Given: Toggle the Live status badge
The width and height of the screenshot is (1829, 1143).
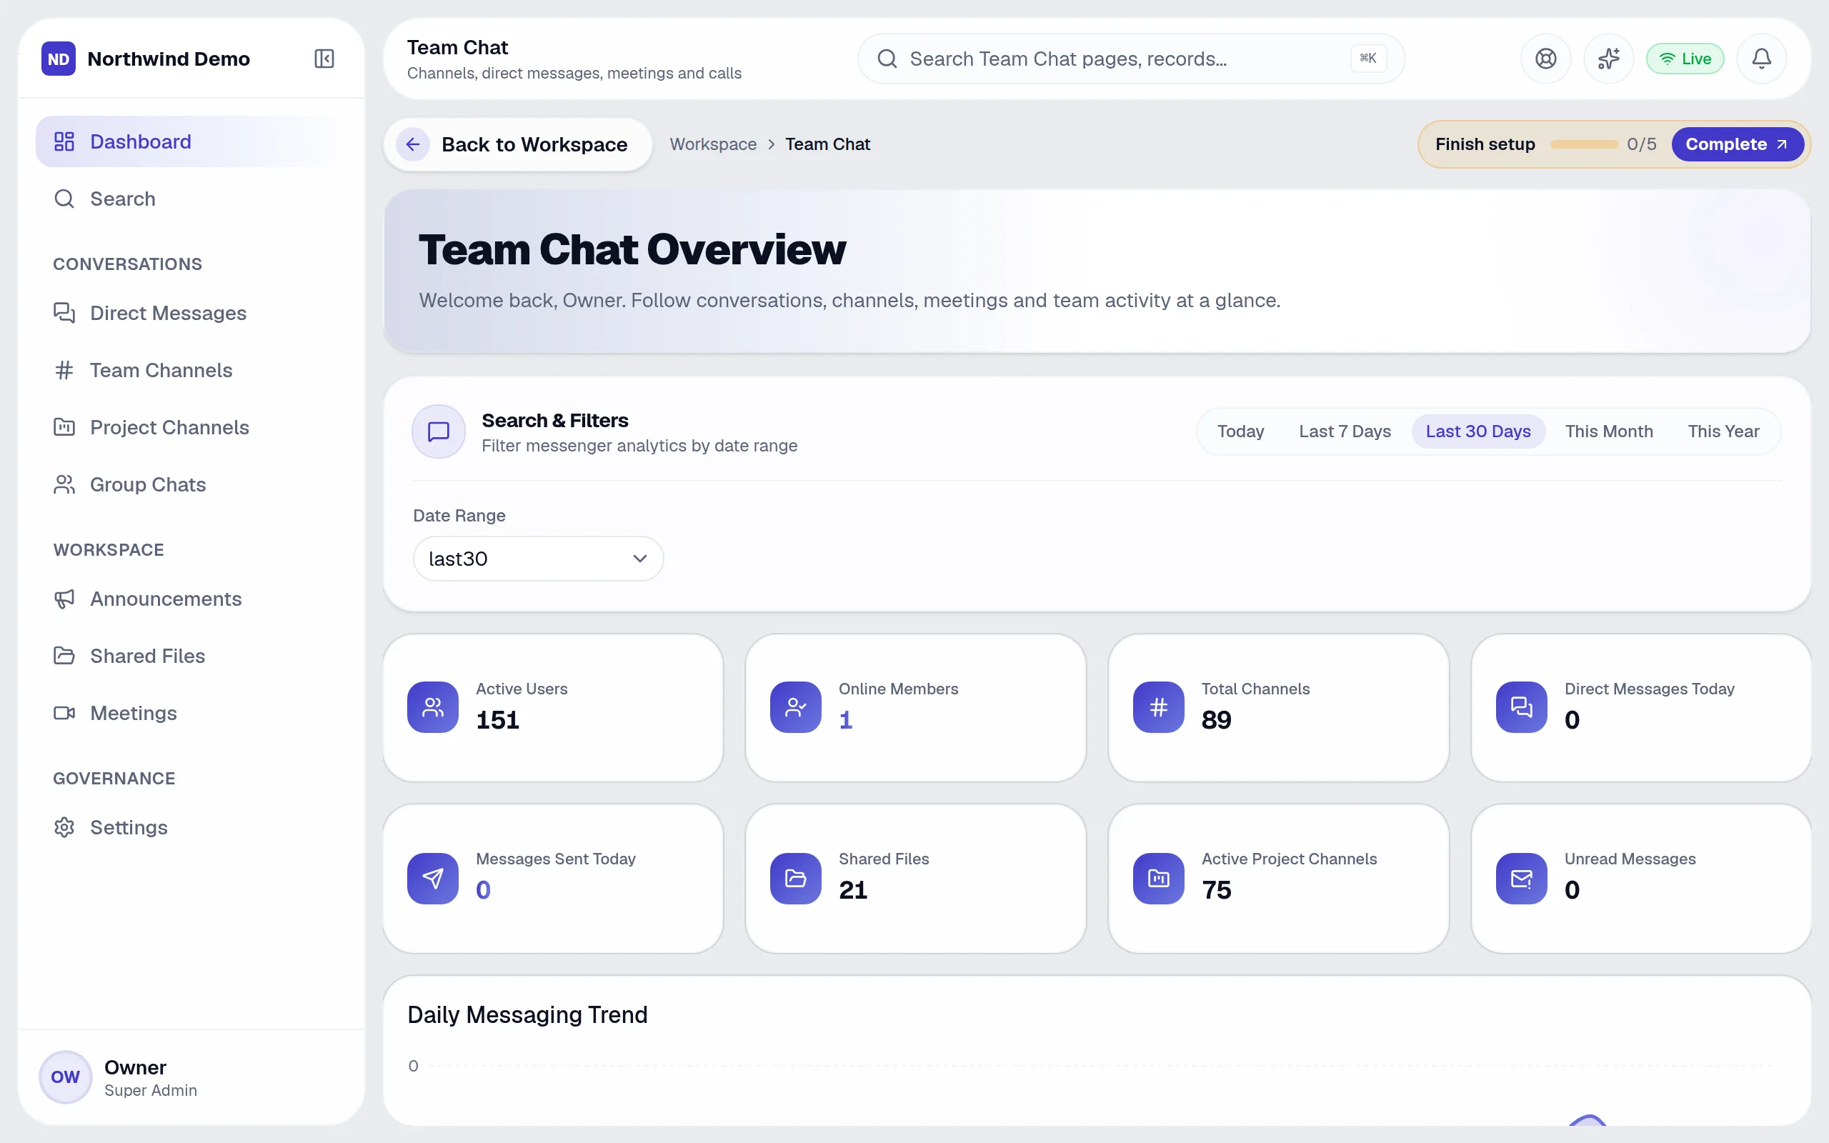Looking at the screenshot, I should [x=1685, y=58].
